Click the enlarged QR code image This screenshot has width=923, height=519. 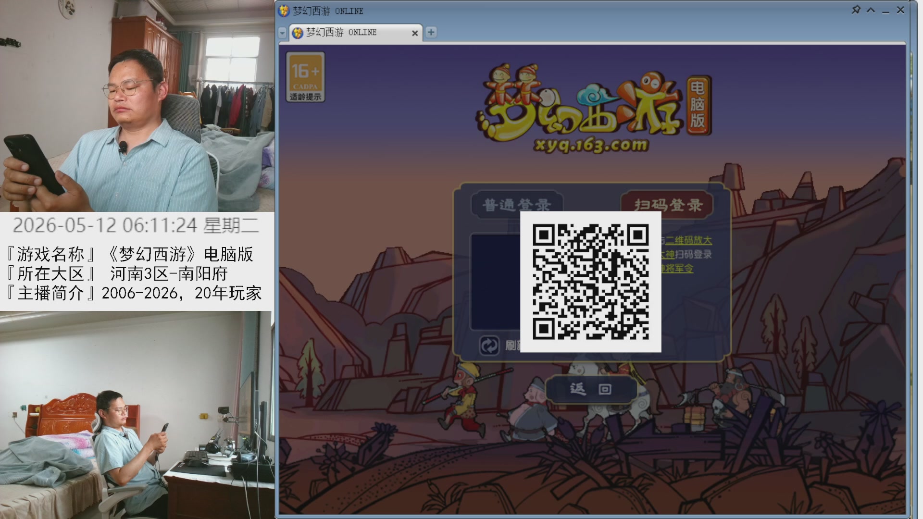[591, 282]
